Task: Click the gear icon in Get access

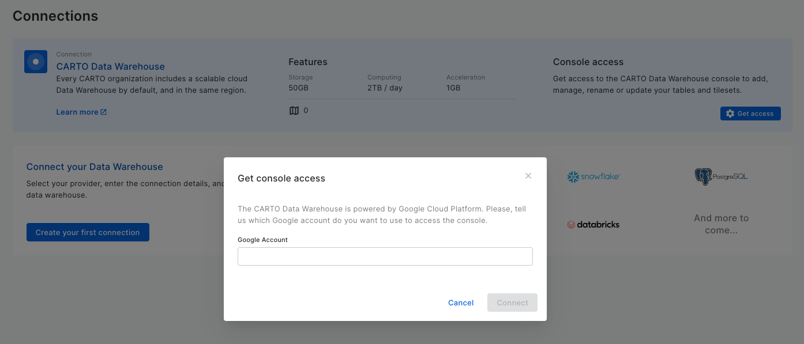Action: pos(730,114)
